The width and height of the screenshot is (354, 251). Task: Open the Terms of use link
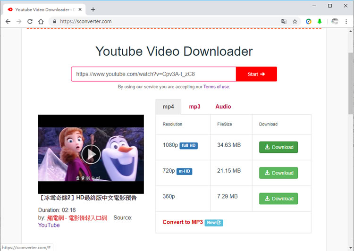(x=216, y=87)
